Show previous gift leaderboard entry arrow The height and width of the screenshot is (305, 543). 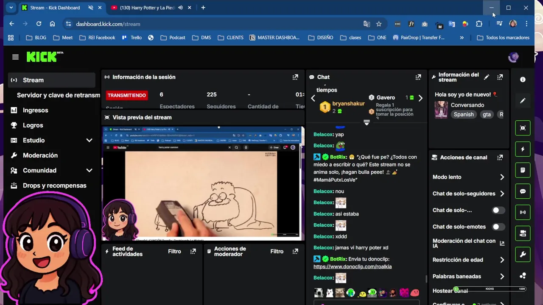[x=313, y=98]
